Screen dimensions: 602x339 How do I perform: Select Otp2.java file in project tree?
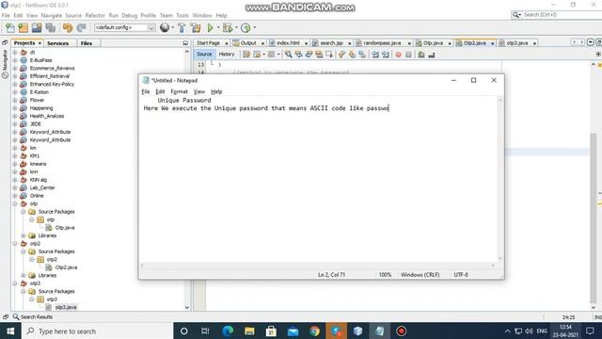click(x=66, y=267)
